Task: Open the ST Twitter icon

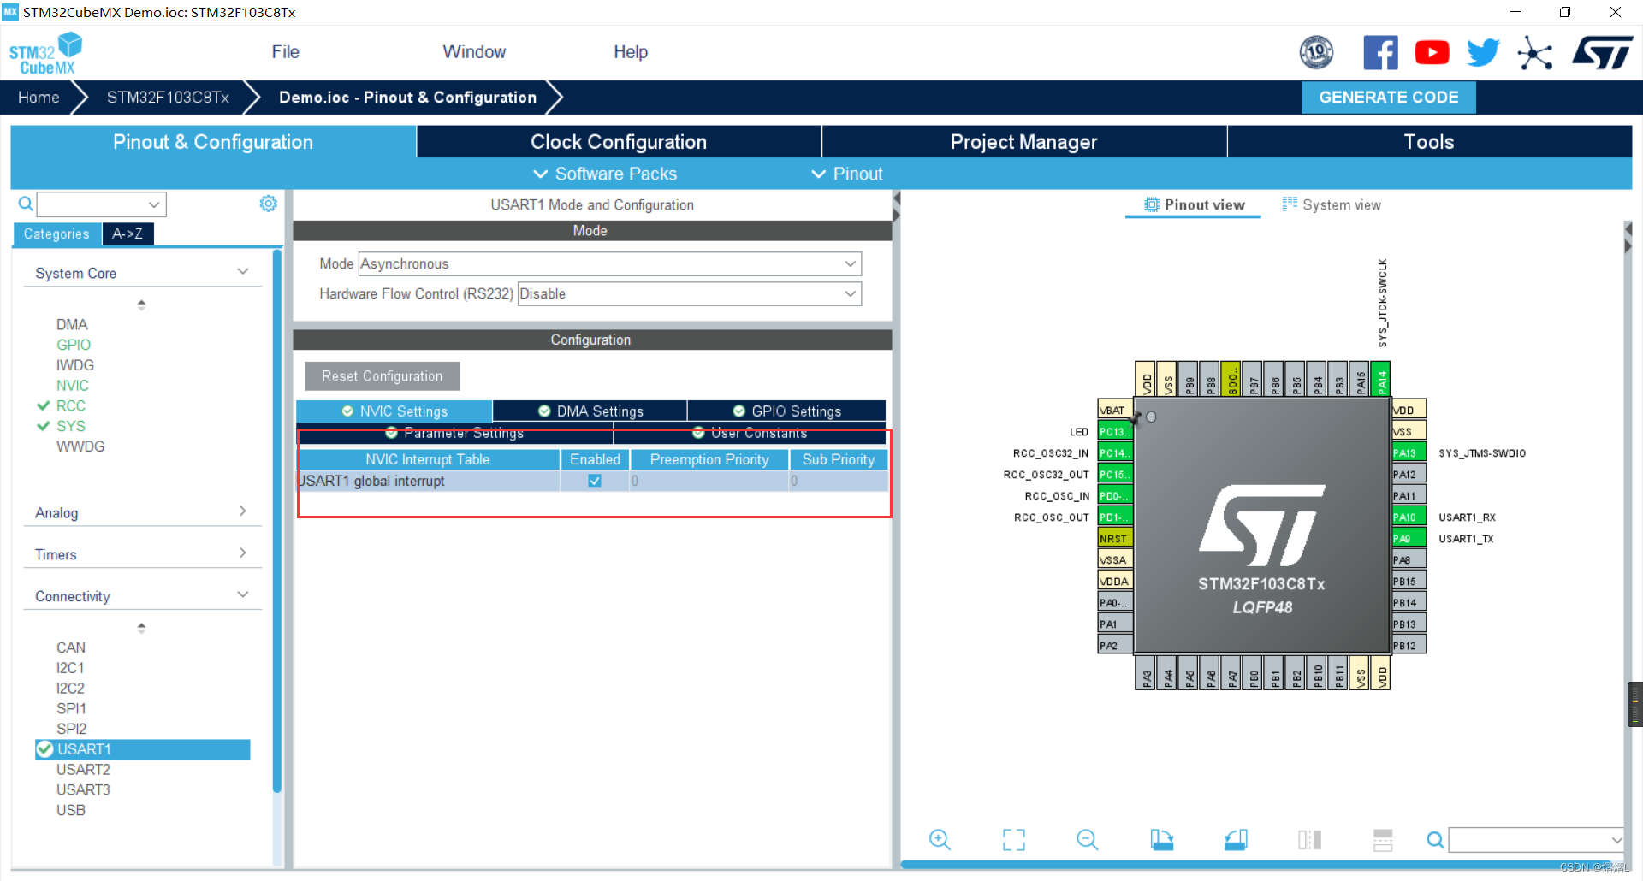Action: [x=1483, y=53]
